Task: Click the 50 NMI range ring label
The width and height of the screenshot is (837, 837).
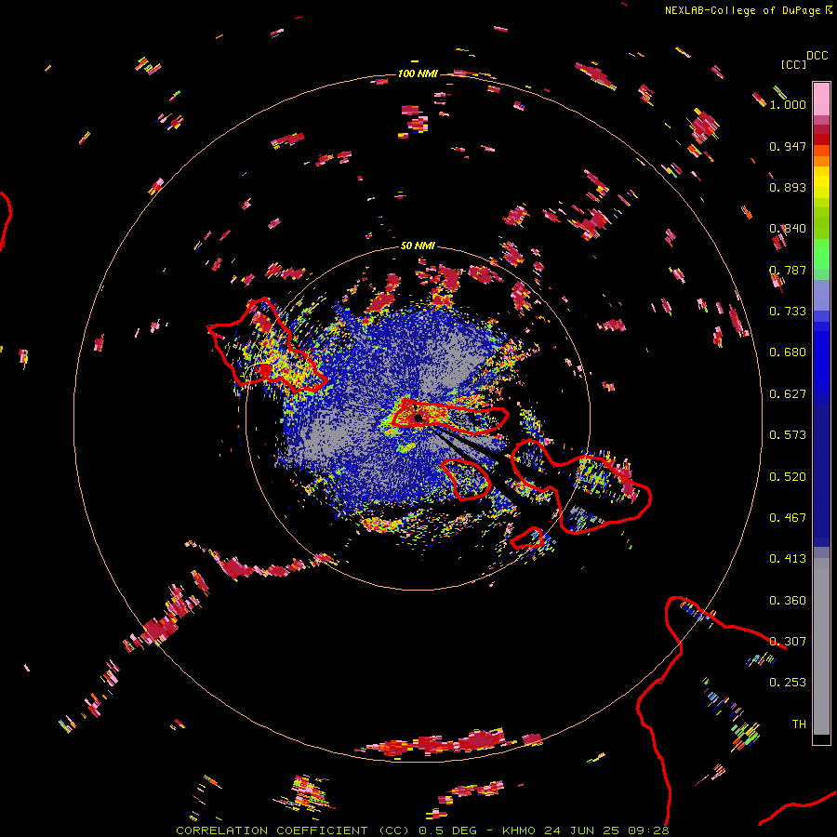Action: [418, 246]
